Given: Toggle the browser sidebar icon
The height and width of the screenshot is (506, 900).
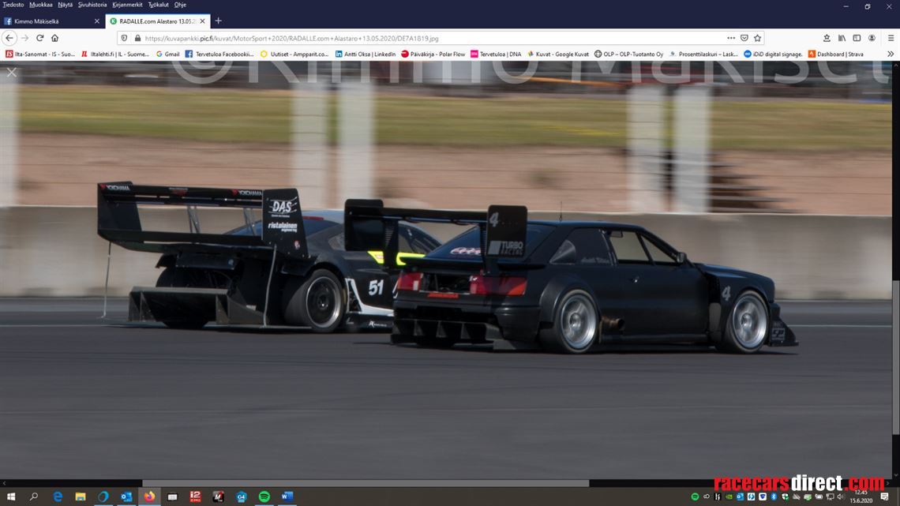Looking at the screenshot, I should (857, 37).
